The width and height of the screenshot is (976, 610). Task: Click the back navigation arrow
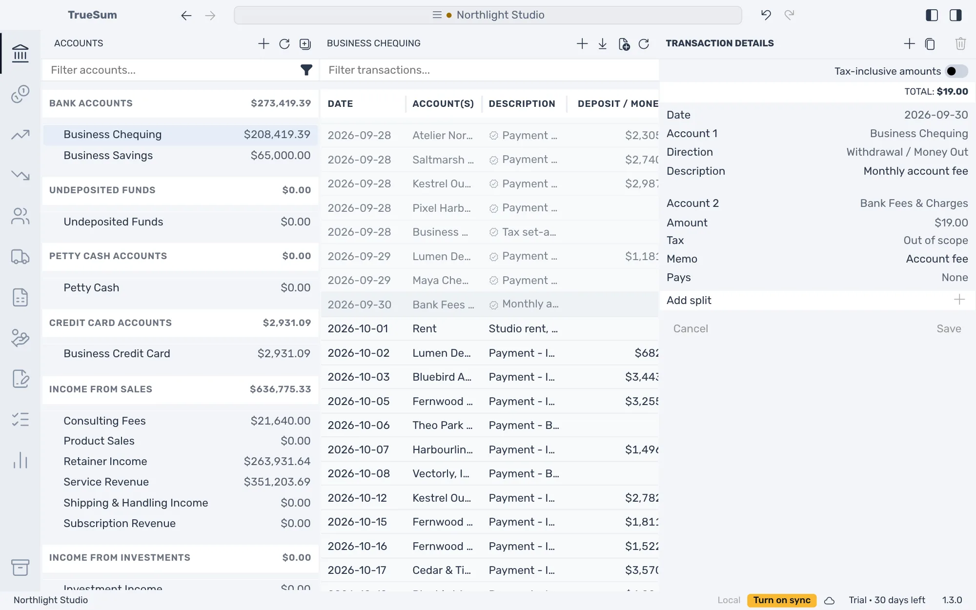pos(186,16)
